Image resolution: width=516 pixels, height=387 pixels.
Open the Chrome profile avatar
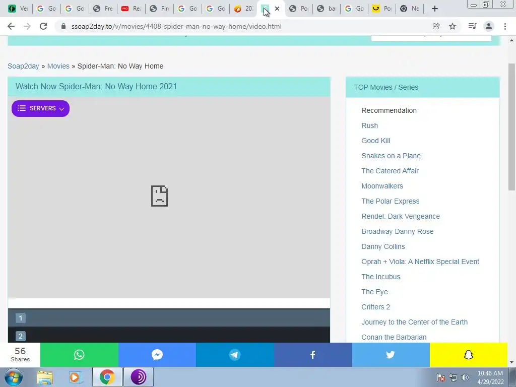pos(489,26)
